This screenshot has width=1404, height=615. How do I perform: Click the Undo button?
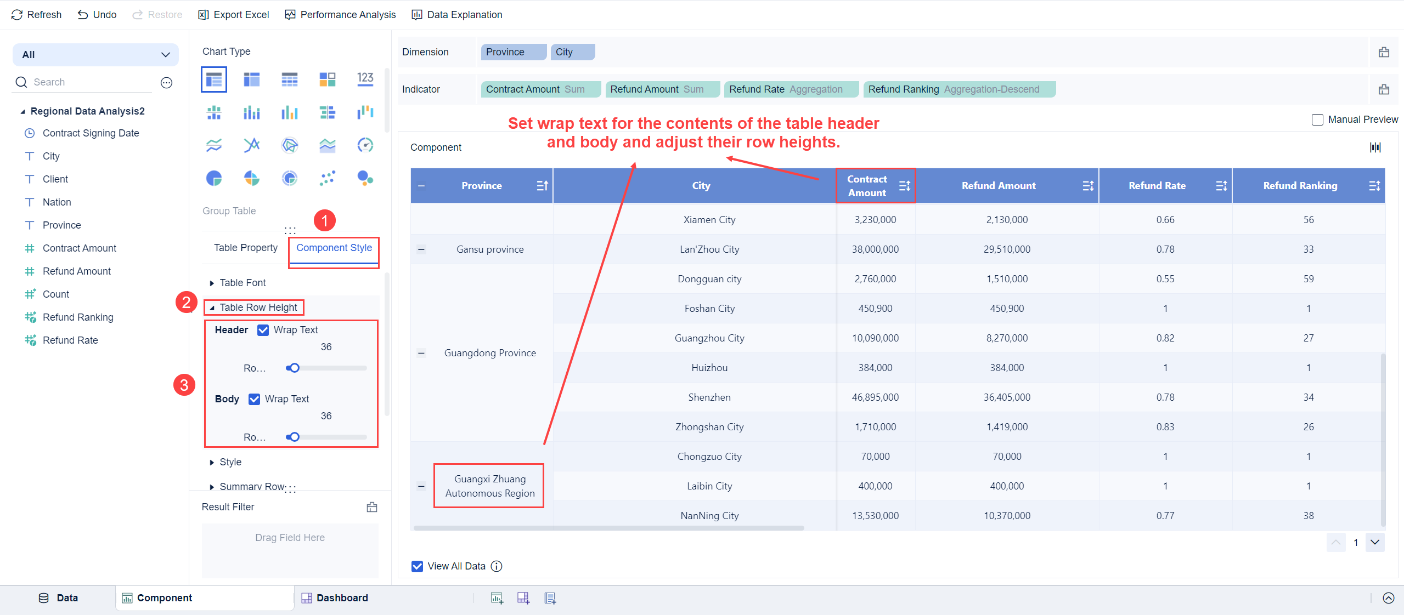click(x=97, y=15)
